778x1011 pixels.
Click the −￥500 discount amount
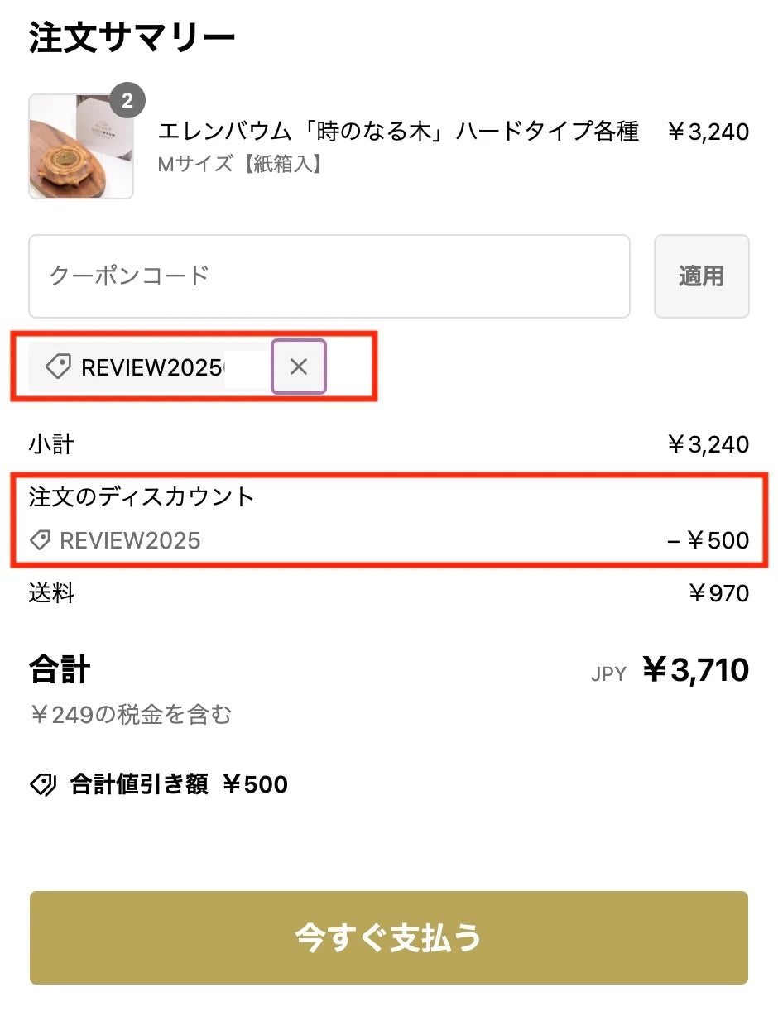click(708, 541)
